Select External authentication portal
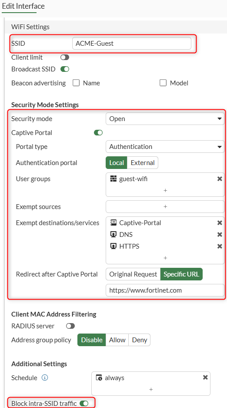The image size is (227, 408). pos(143,162)
